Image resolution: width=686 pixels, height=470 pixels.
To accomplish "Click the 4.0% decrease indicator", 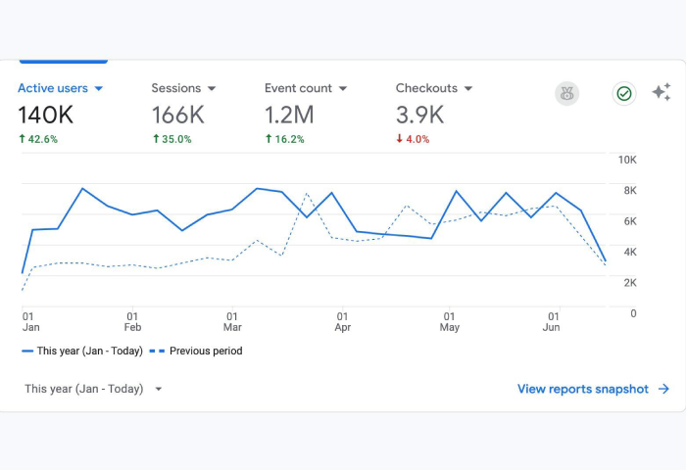I will coord(413,139).
